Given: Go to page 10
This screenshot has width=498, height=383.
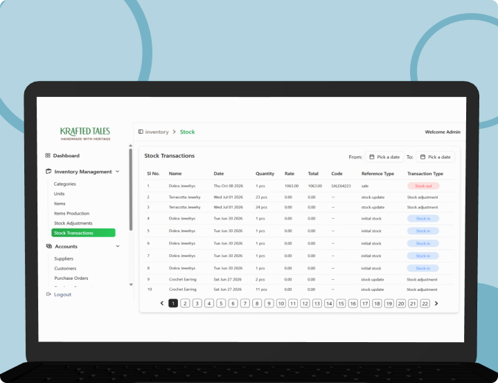Looking at the screenshot, I should tap(281, 303).
